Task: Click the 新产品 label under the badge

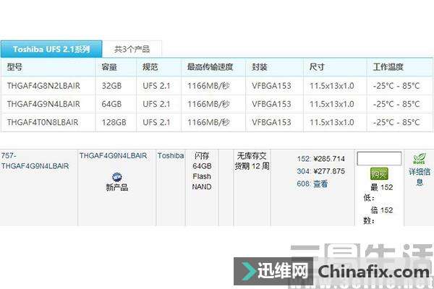Action: [x=117, y=188]
